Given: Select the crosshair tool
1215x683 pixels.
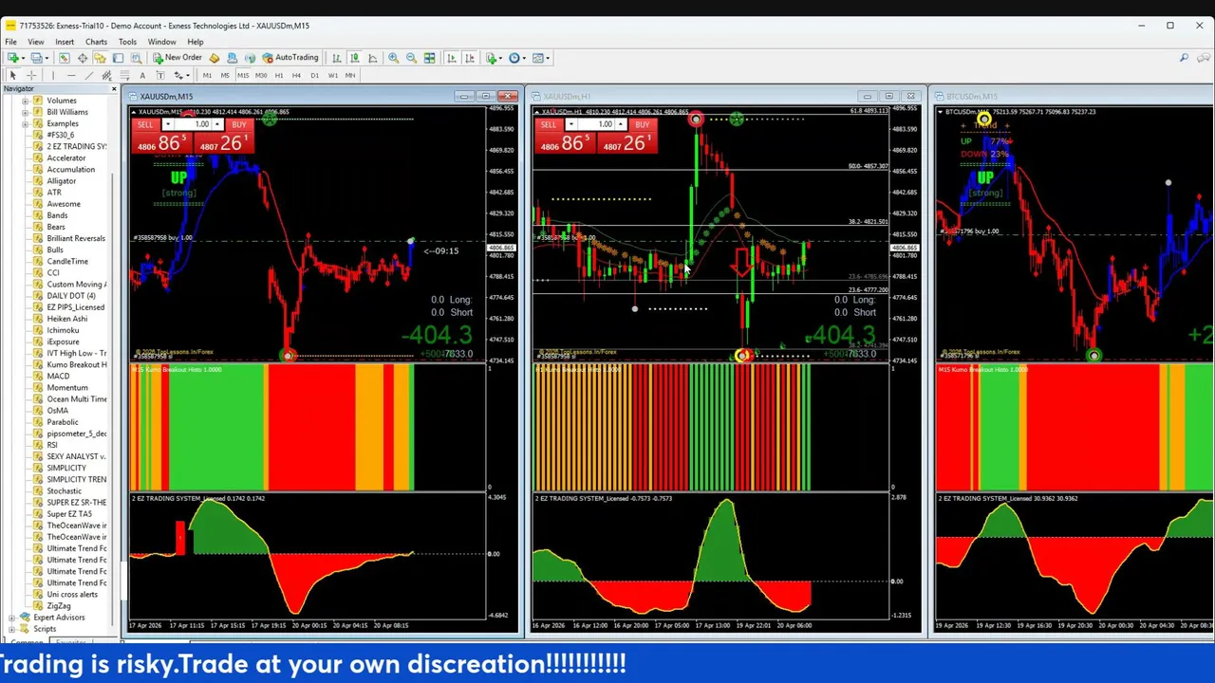Looking at the screenshot, I should click(31, 76).
